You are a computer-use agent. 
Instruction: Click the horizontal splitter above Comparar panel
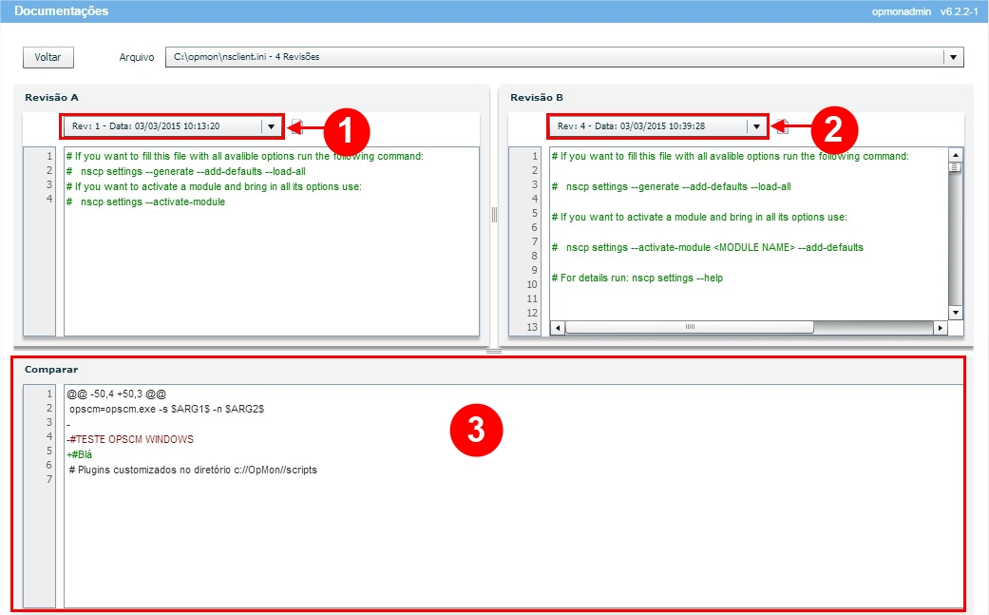pos(494,351)
